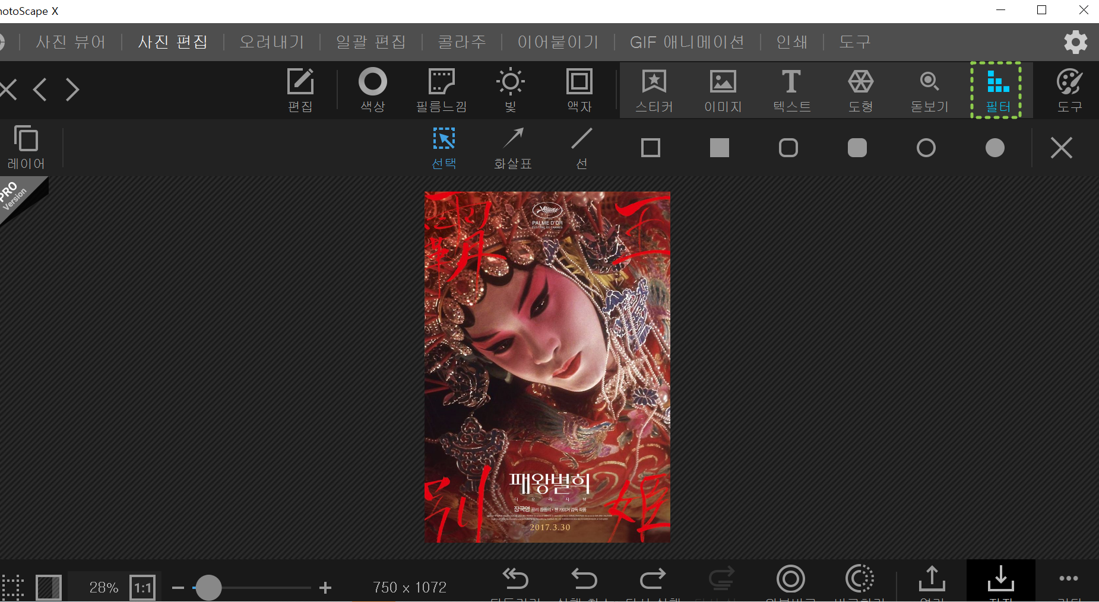Click the half-dotted circle compare icon

[x=860, y=578]
